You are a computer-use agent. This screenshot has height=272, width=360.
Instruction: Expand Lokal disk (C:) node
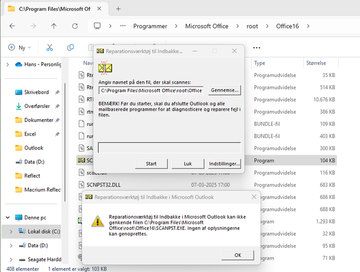coord(11,232)
